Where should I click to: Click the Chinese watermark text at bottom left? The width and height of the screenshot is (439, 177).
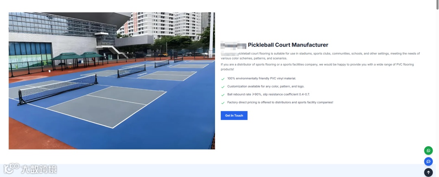click(39, 169)
